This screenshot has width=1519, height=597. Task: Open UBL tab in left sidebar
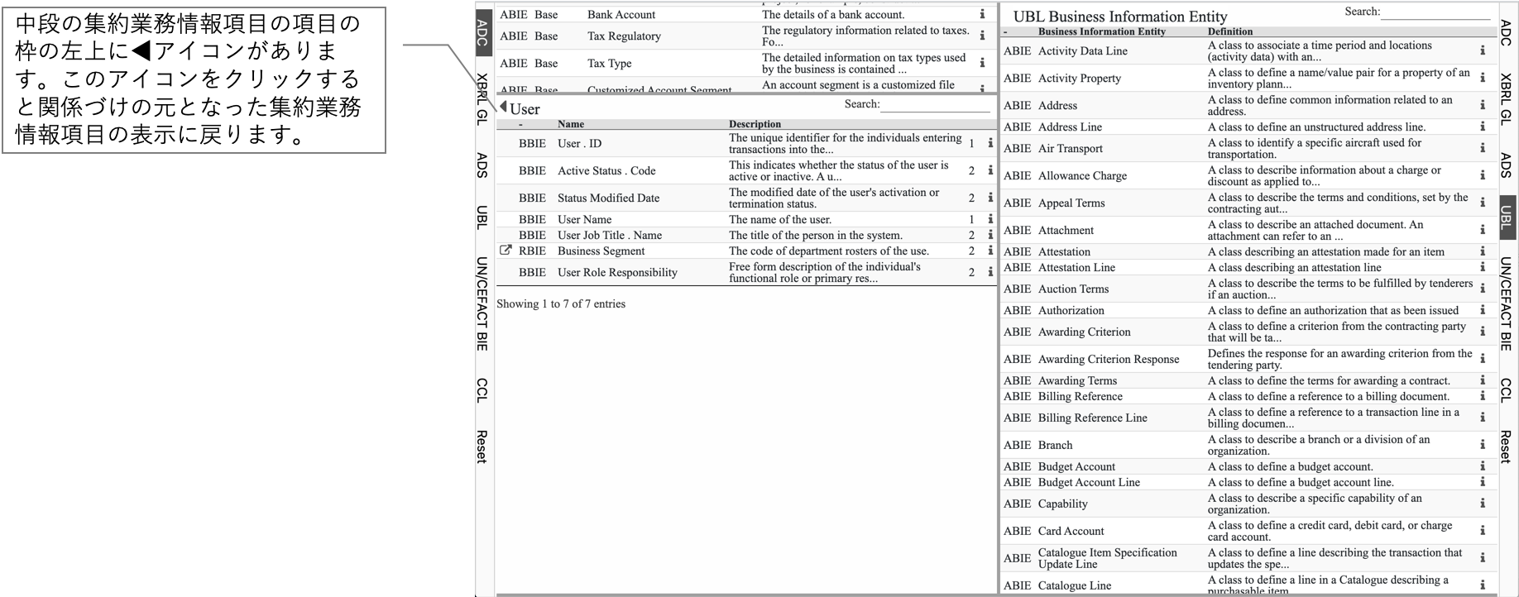tap(483, 217)
